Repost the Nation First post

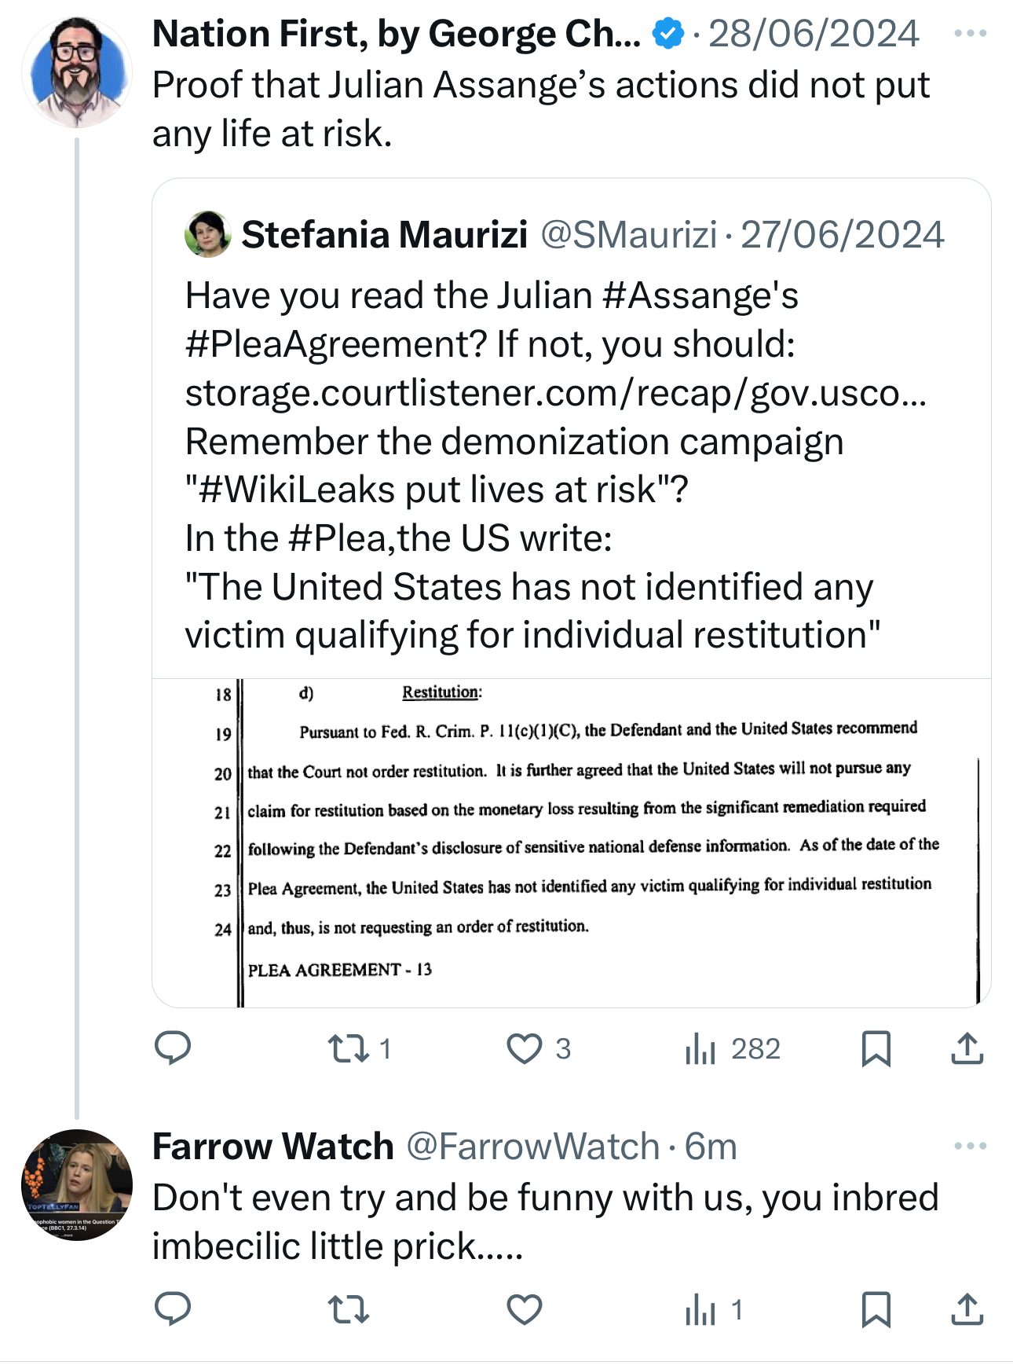349,1048
